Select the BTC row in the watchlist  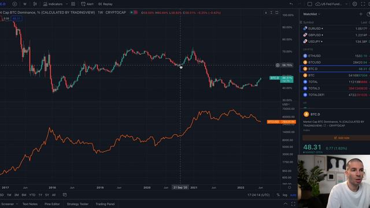pyautogui.click(x=335, y=75)
